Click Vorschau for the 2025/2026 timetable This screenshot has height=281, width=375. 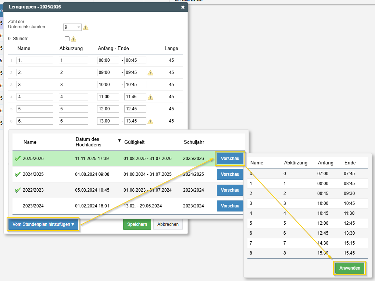coord(230,159)
